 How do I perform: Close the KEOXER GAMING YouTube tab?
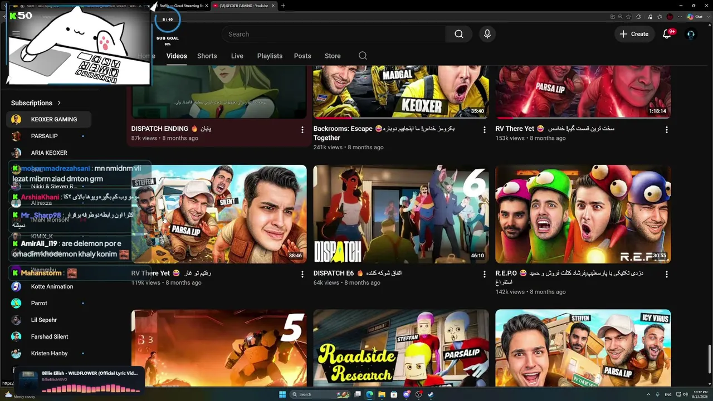pyautogui.click(x=273, y=6)
